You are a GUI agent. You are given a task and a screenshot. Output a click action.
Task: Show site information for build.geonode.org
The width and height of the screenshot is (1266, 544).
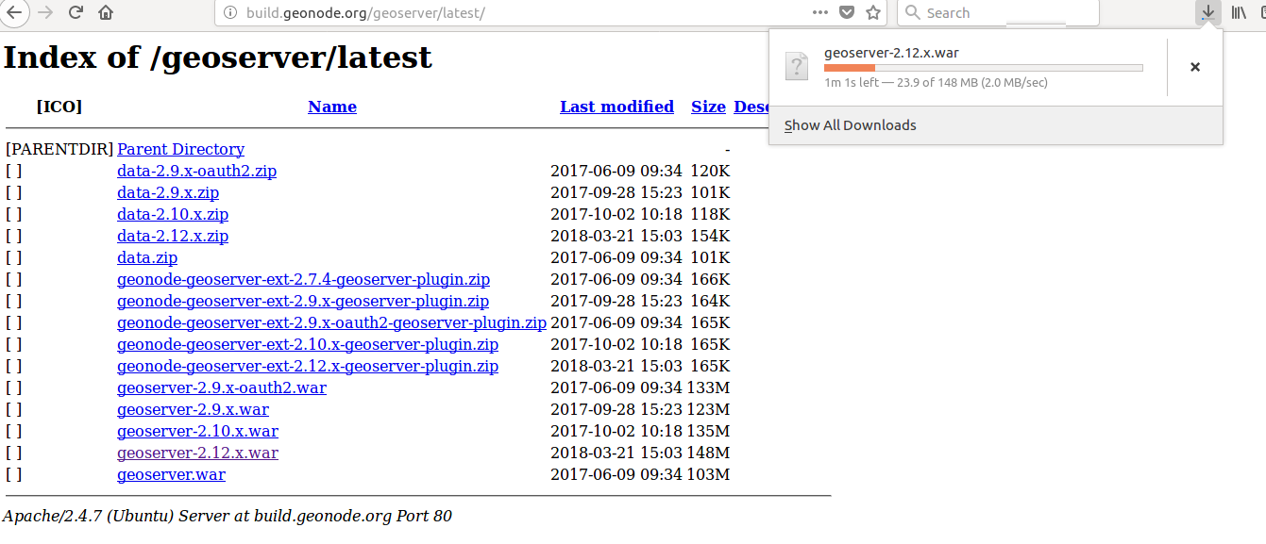[x=230, y=13]
